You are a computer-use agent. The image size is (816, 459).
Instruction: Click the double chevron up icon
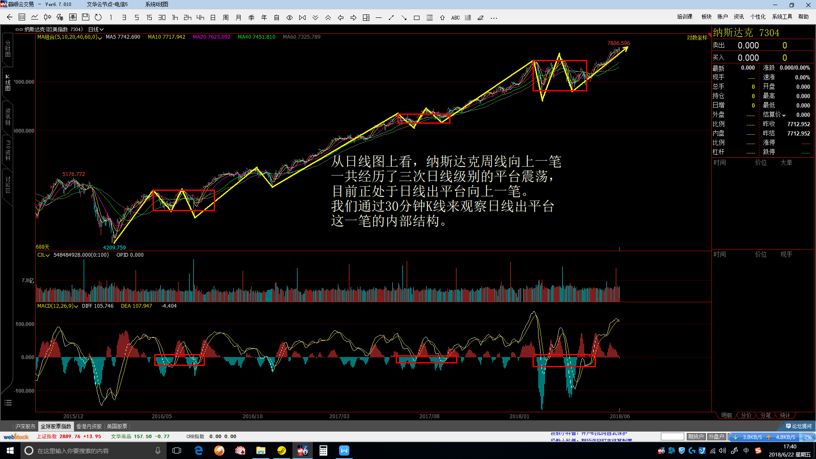[x=328, y=17]
